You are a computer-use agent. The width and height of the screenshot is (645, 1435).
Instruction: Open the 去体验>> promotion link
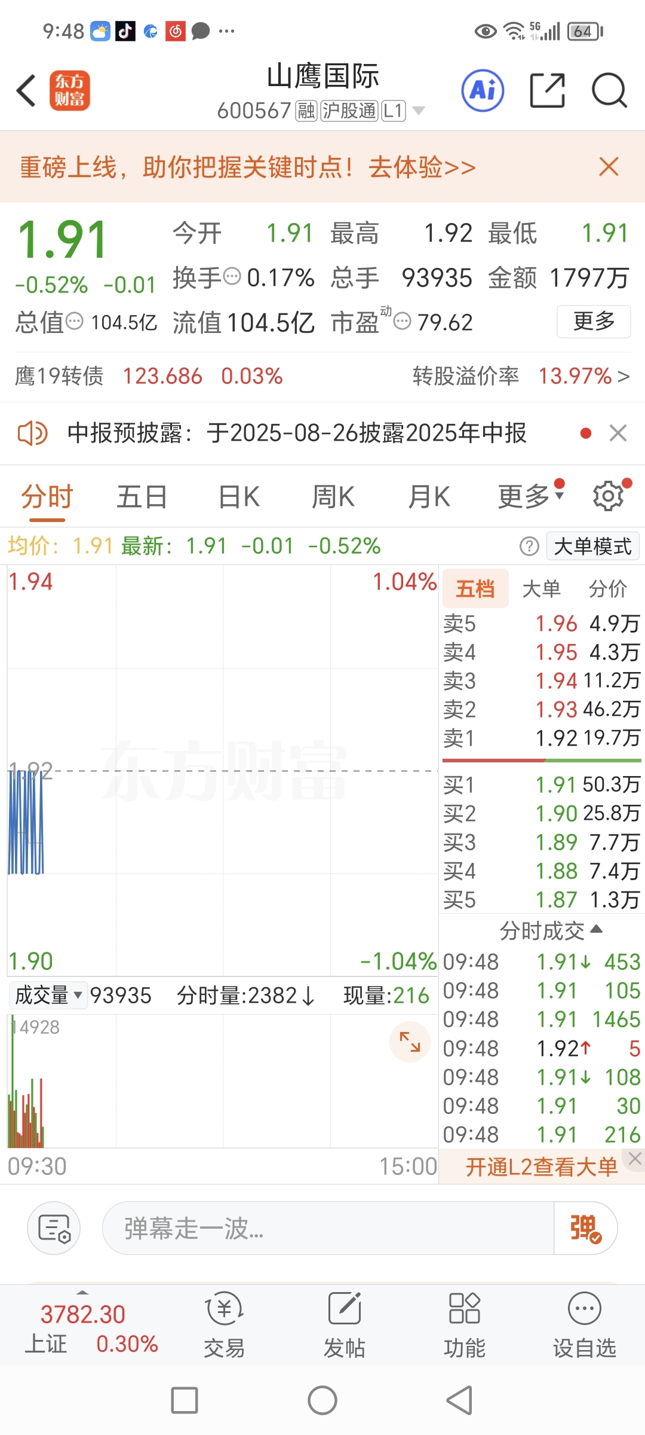pyautogui.click(x=422, y=167)
